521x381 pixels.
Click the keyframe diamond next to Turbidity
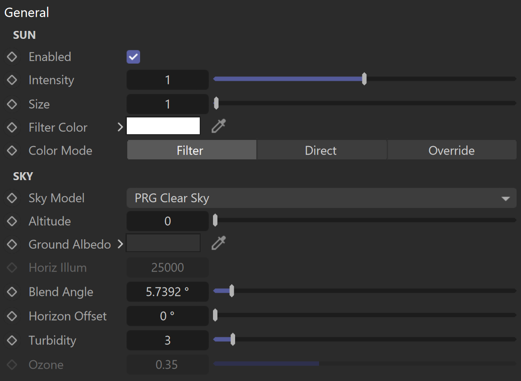coord(12,340)
